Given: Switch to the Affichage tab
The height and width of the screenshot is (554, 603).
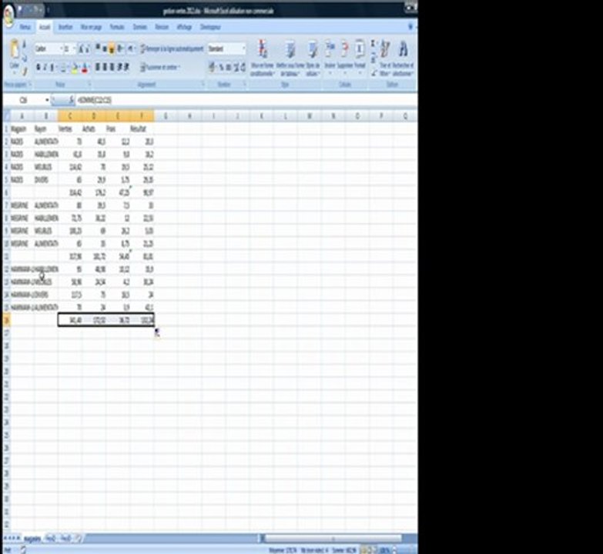Looking at the screenshot, I should point(184,27).
